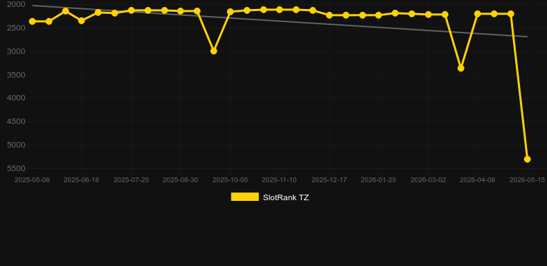Viewport: 547px width, 266px height.
Task: Click the yellow SlotRank TZ legend swatch
Action: tap(245, 197)
